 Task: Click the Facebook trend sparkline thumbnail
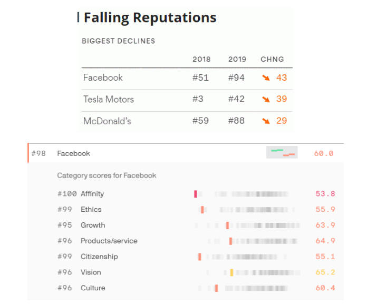pos(282,153)
